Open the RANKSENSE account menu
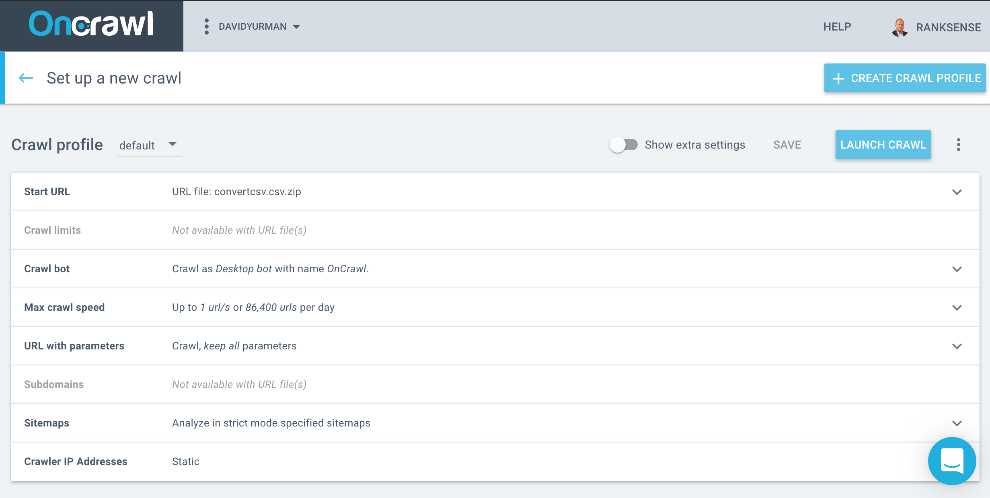Screen dimensions: 990x498 coord(948,27)
